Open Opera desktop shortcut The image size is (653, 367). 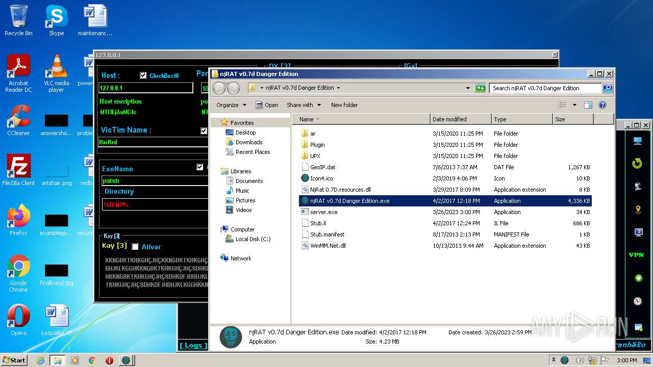coord(18,320)
